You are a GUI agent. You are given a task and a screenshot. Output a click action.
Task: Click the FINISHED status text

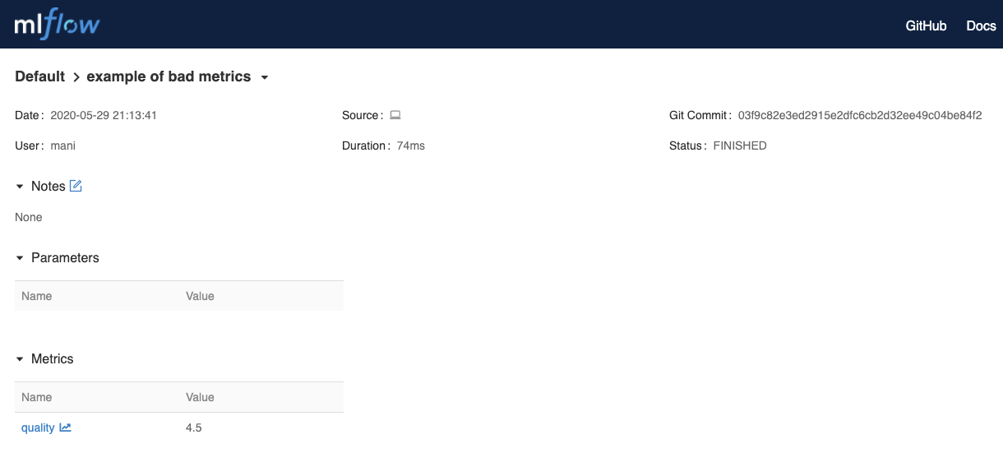click(x=739, y=145)
